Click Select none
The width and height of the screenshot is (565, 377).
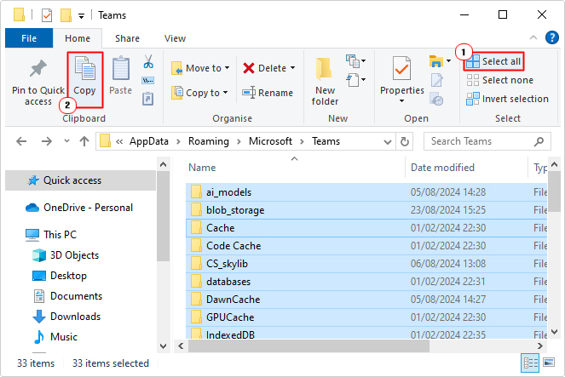[499, 80]
